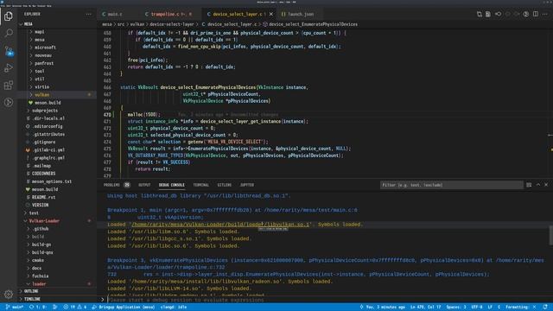Screen dimensions: 553x311
Task: Open Explorer more actions ellipsis
Action: (88, 14)
